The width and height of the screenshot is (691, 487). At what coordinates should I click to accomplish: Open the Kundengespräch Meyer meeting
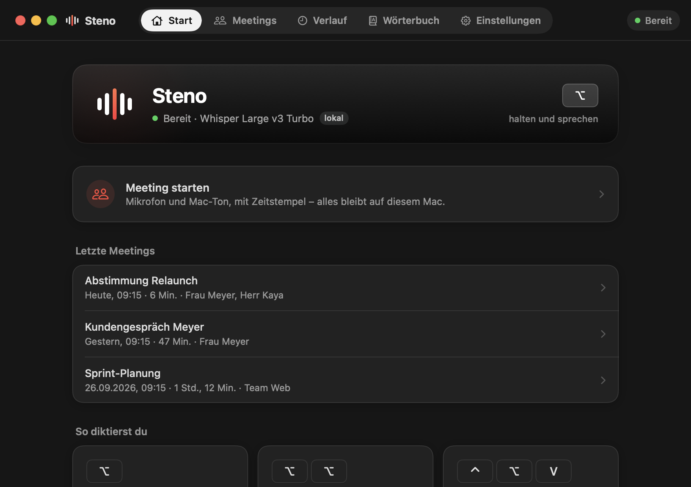pyautogui.click(x=345, y=334)
